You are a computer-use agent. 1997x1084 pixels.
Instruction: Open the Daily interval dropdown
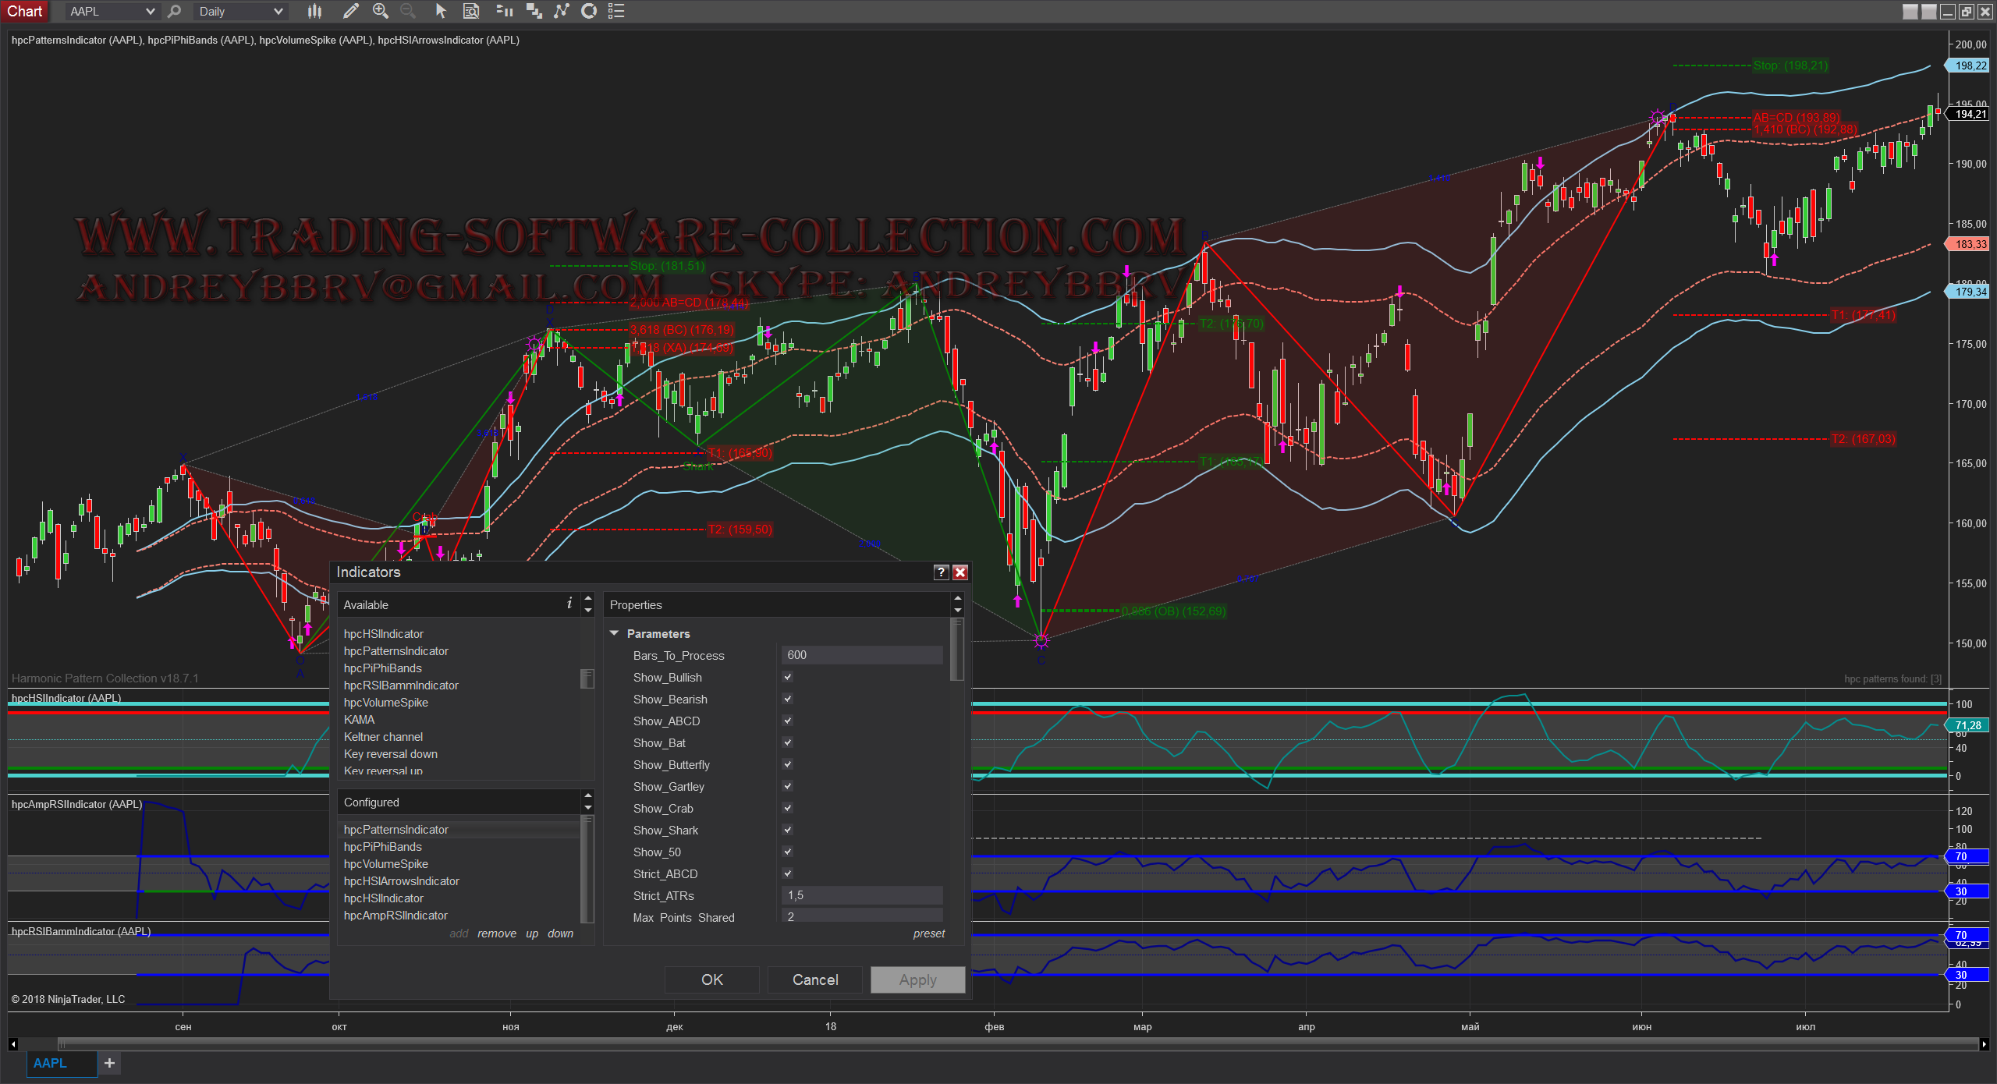(277, 11)
